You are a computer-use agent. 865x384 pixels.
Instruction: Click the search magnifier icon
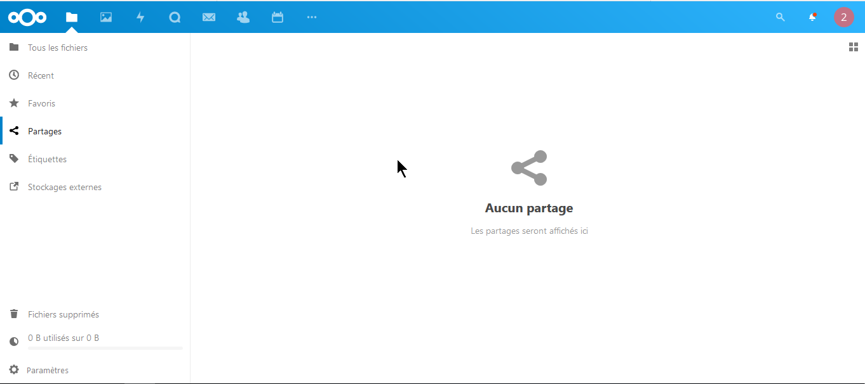click(781, 17)
